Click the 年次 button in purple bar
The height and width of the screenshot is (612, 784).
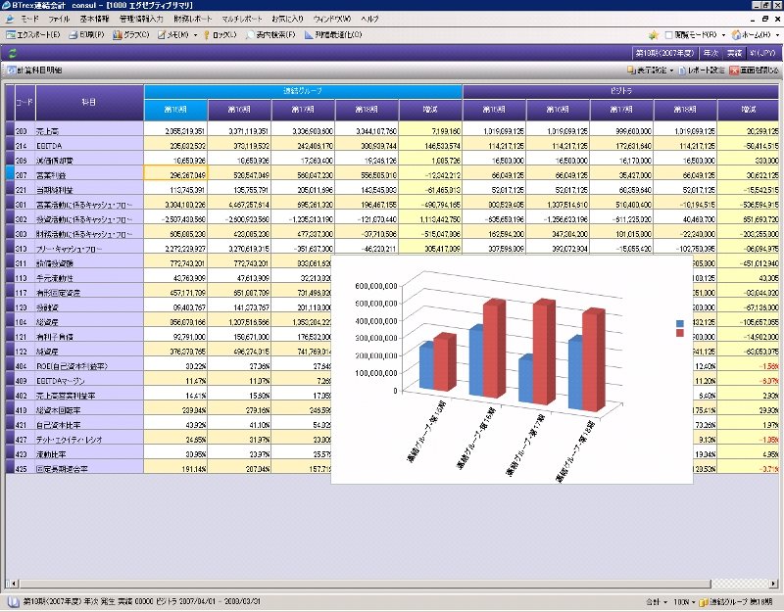click(710, 53)
